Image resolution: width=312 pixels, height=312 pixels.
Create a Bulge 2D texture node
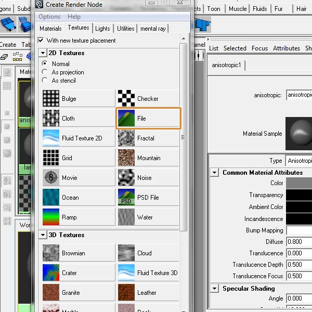click(79, 98)
